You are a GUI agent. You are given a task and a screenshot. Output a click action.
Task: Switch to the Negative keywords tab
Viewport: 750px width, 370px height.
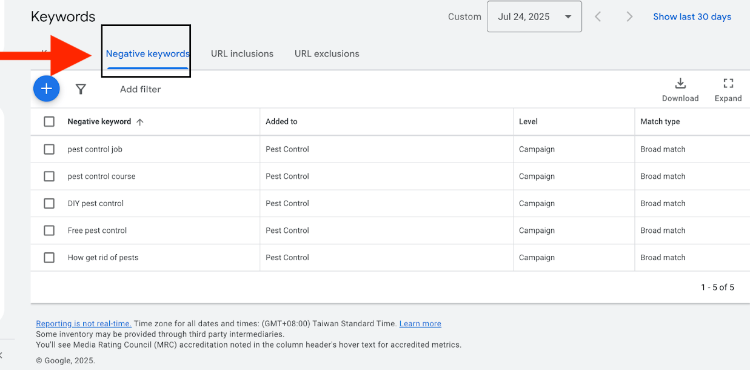point(147,54)
